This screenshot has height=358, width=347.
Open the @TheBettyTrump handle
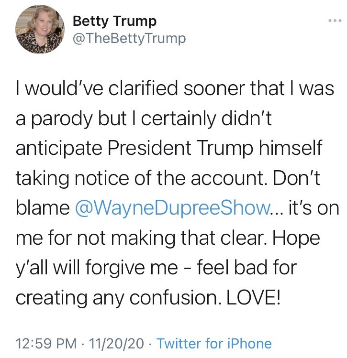[x=129, y=38]
